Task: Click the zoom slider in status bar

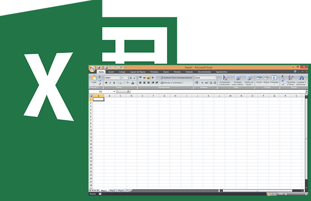Action: pyautogui.click(x=296, y=194)
